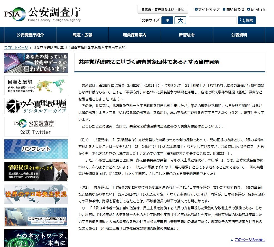Viewport: 274px width, 247px height.
Task: Click the Public Security Intelligence Agency subtitle
Action: click(x=54, y=20)
